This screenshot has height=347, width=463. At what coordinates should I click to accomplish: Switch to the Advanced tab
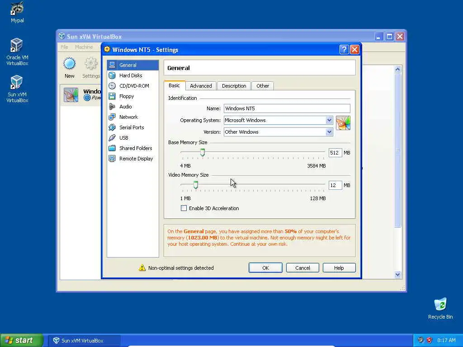[x=201, y=86]
